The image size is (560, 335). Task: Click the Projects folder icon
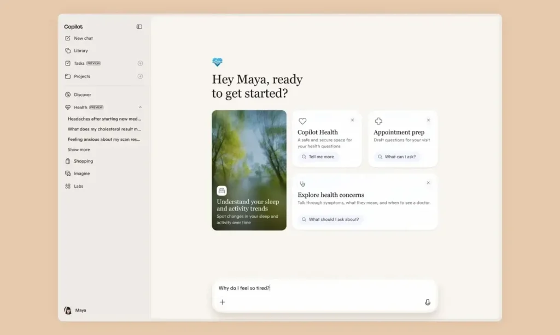(x=68, y=76)
